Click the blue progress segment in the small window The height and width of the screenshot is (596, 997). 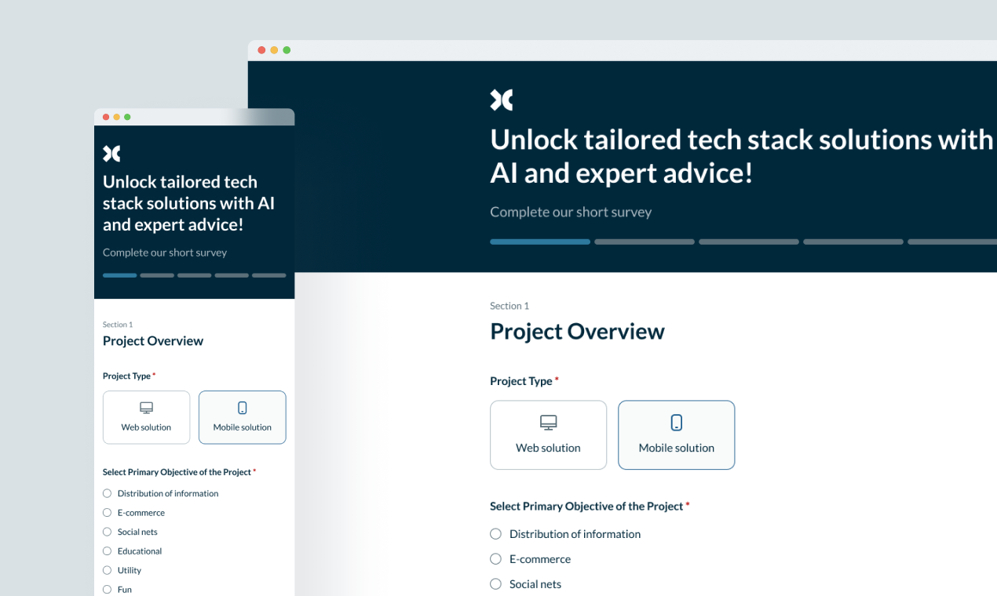(119, 275)
